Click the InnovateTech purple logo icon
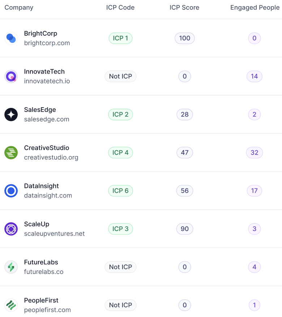This screenshot has height=317, width=282. coord(11,76)
